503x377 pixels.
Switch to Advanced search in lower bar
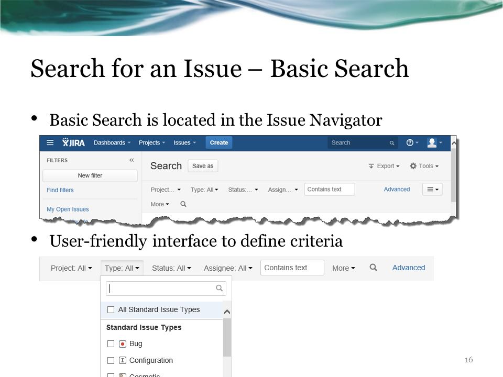[x=408, y=268]
